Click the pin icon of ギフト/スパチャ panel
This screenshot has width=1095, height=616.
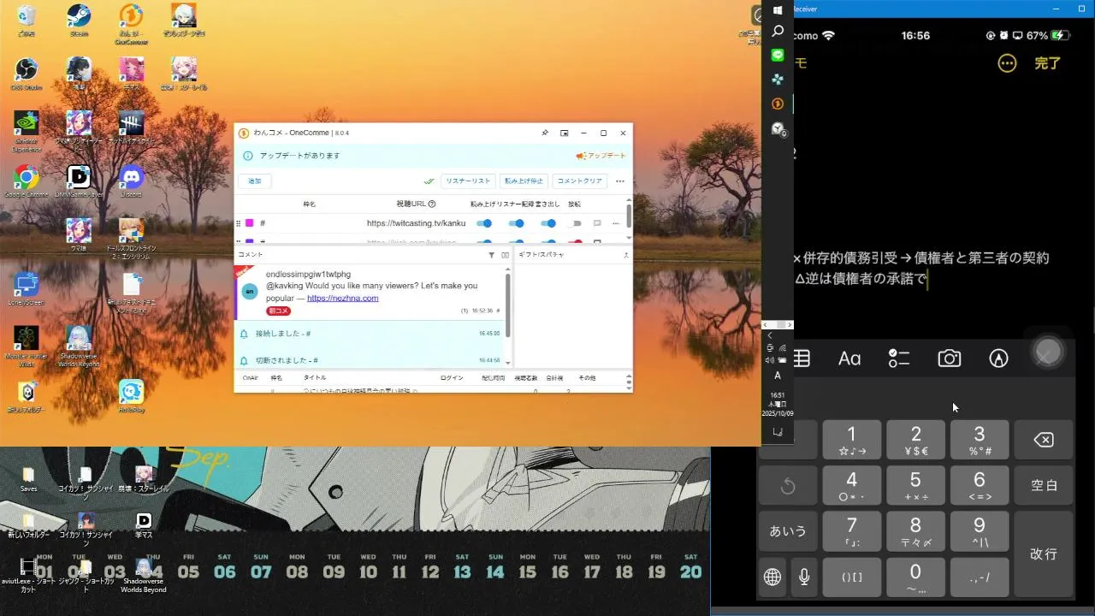coord(625,255)
